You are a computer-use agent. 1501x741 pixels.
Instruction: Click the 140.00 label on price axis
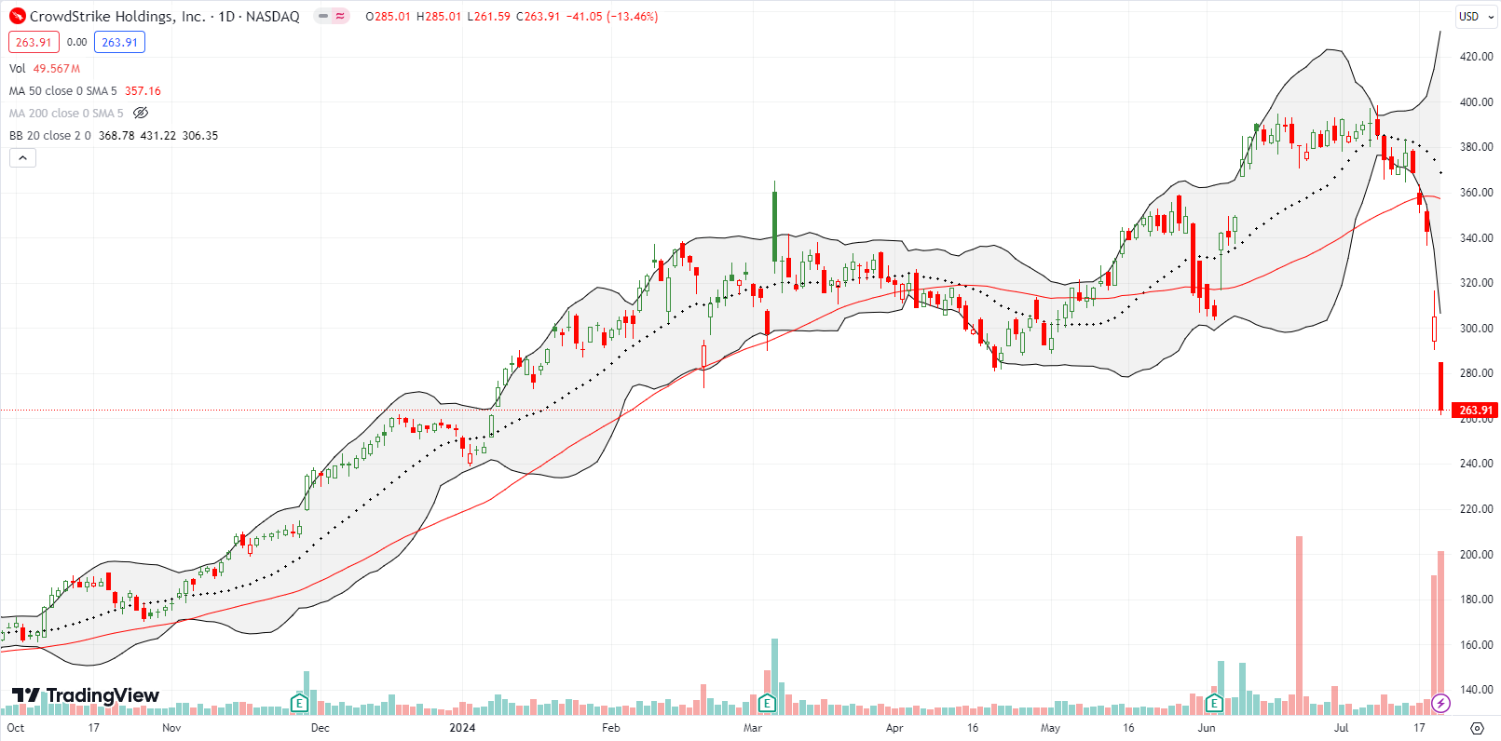point(1477,690)
